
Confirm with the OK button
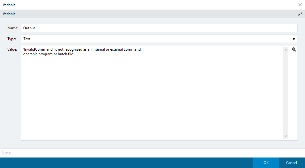pyautogui.click(x=266, y=163)
